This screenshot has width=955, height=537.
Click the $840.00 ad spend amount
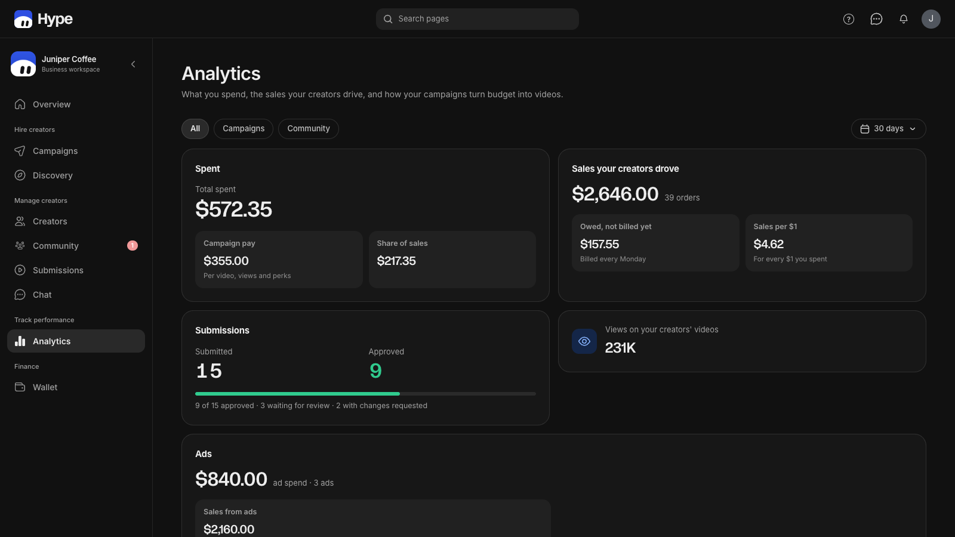(231, 479)
